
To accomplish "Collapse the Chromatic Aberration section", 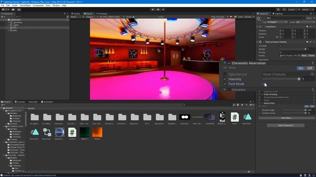I will pos(225,63).
